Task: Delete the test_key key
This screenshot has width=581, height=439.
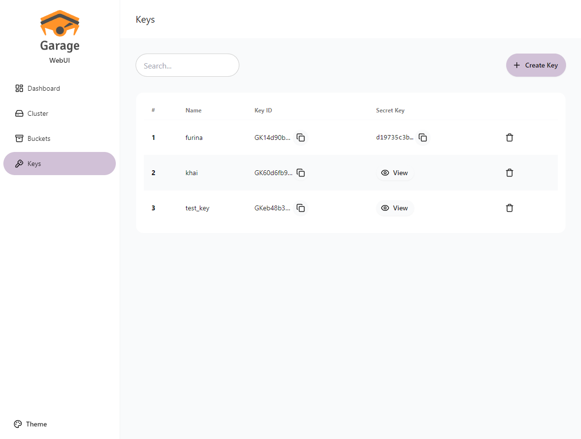Action: point(509,208)
